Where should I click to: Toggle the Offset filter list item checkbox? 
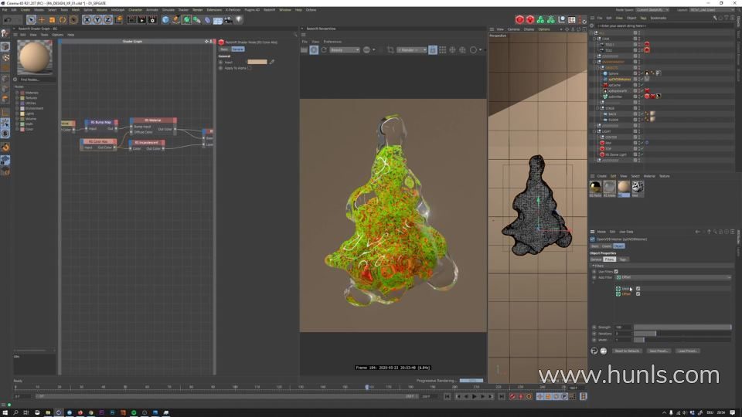point(638,294)
